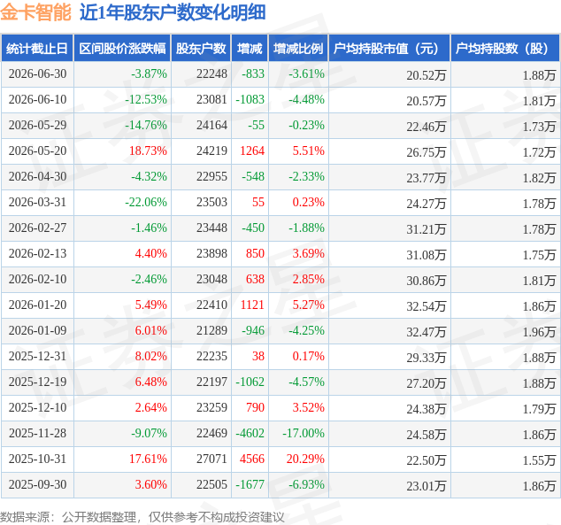Select the 增减 column header
This screenshot has width=561, height=525.
pyautogui.click(x=250, y=49)
